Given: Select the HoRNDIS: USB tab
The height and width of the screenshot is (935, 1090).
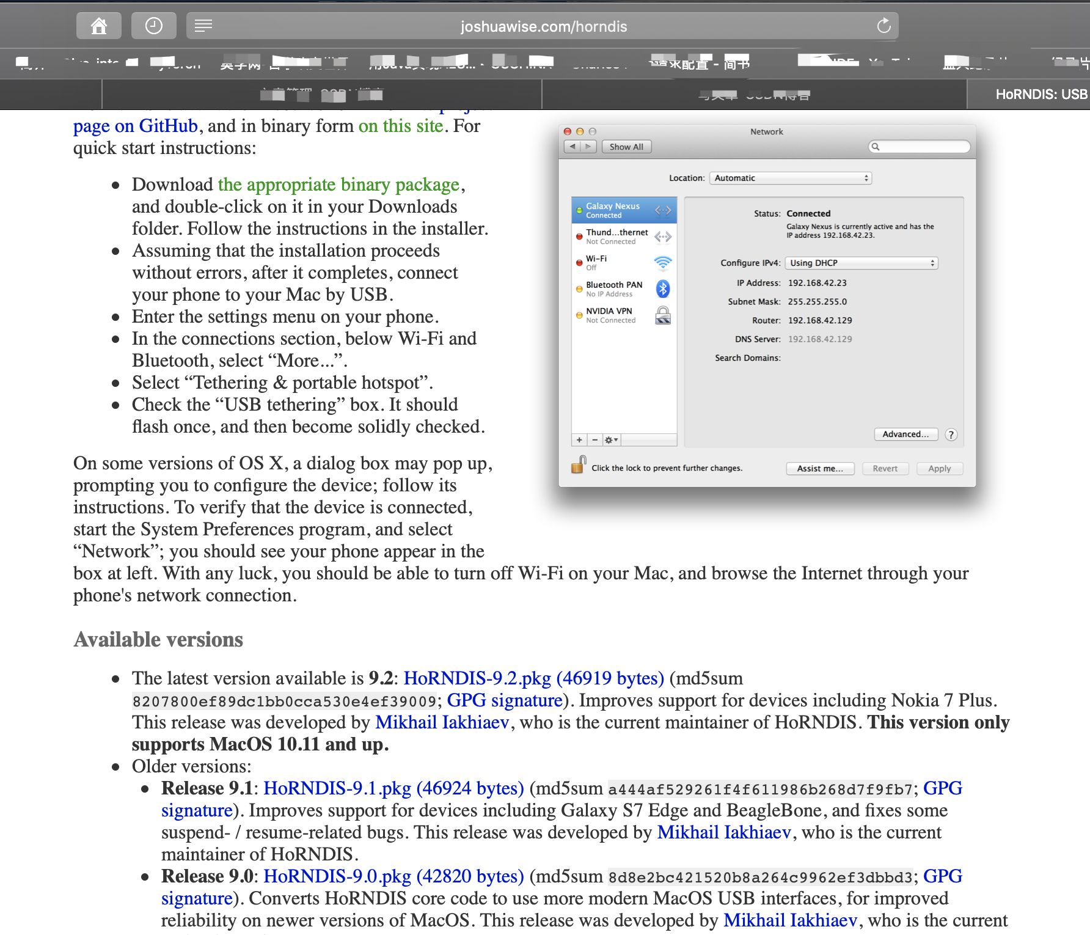Looking at the screenshot, I should [1029, 95].
